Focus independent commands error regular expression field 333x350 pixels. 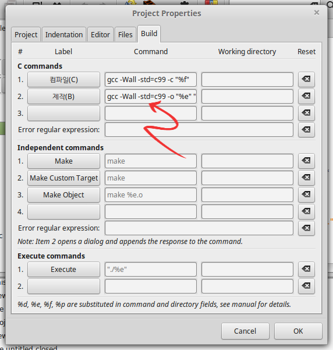[x=199, y=228]
